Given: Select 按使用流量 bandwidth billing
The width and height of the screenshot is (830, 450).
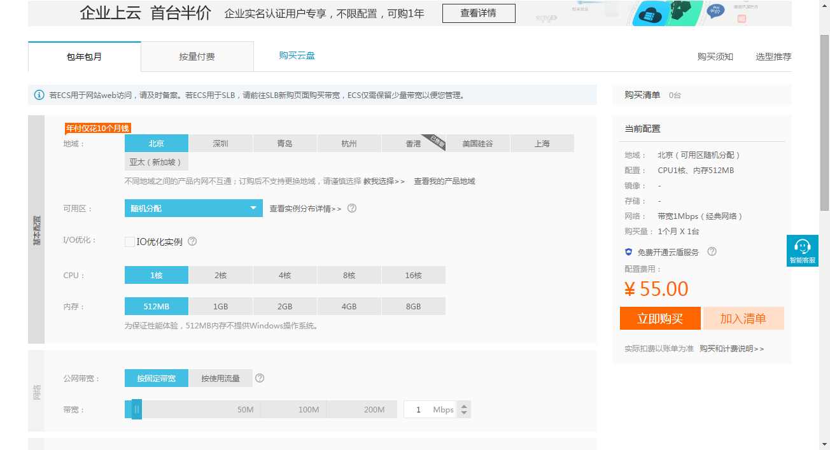Looking at the screenshot, I should click(221, 378).
